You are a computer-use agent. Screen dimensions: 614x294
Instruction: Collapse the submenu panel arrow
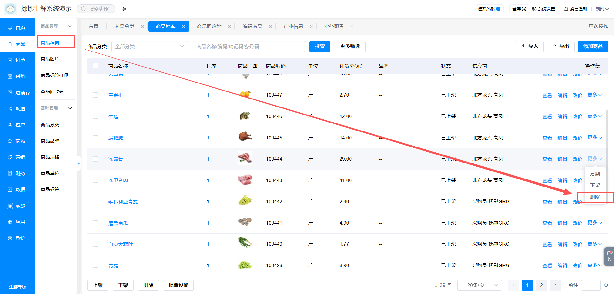[x=79, y=163]
